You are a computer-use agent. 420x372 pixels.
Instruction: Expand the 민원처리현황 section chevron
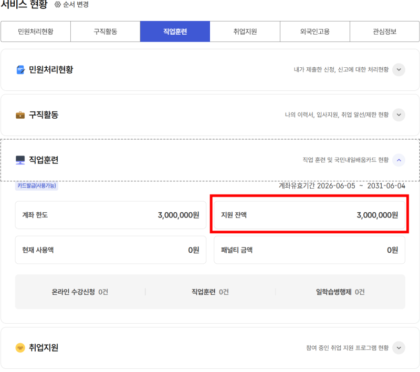[398, 70]
